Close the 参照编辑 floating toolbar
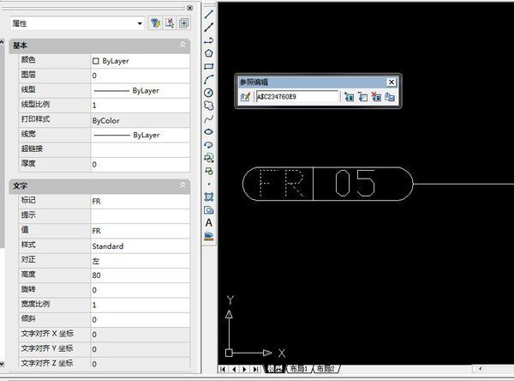The image size is (514, 381). [391, 82]
